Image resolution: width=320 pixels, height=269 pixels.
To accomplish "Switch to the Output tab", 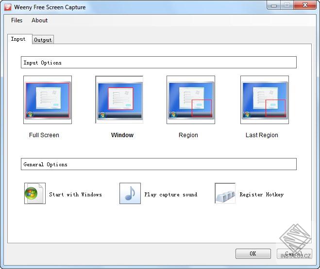I will point(43,40).
